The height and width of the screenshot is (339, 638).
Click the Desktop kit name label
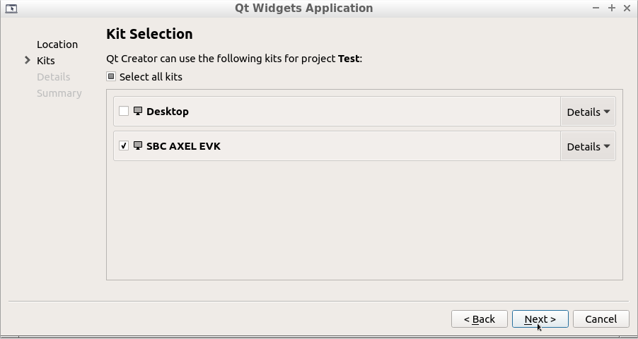coord(168,112)
